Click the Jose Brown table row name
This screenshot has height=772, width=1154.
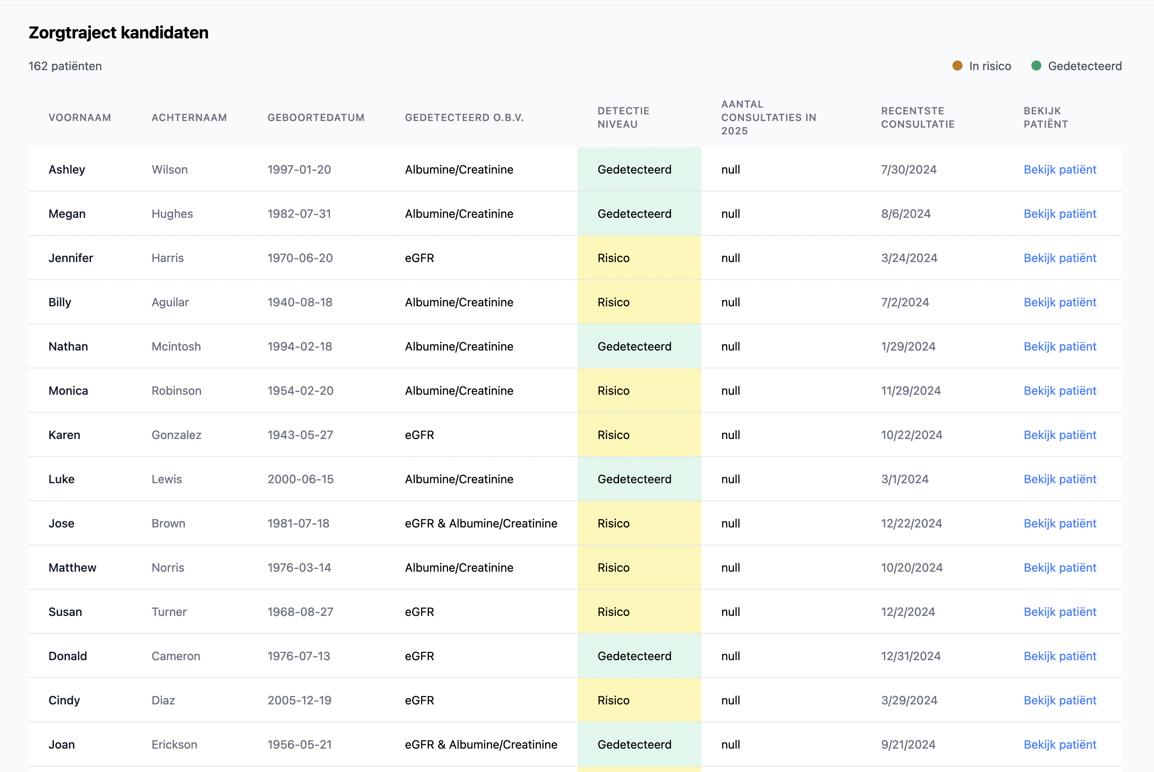coord(61,523)
